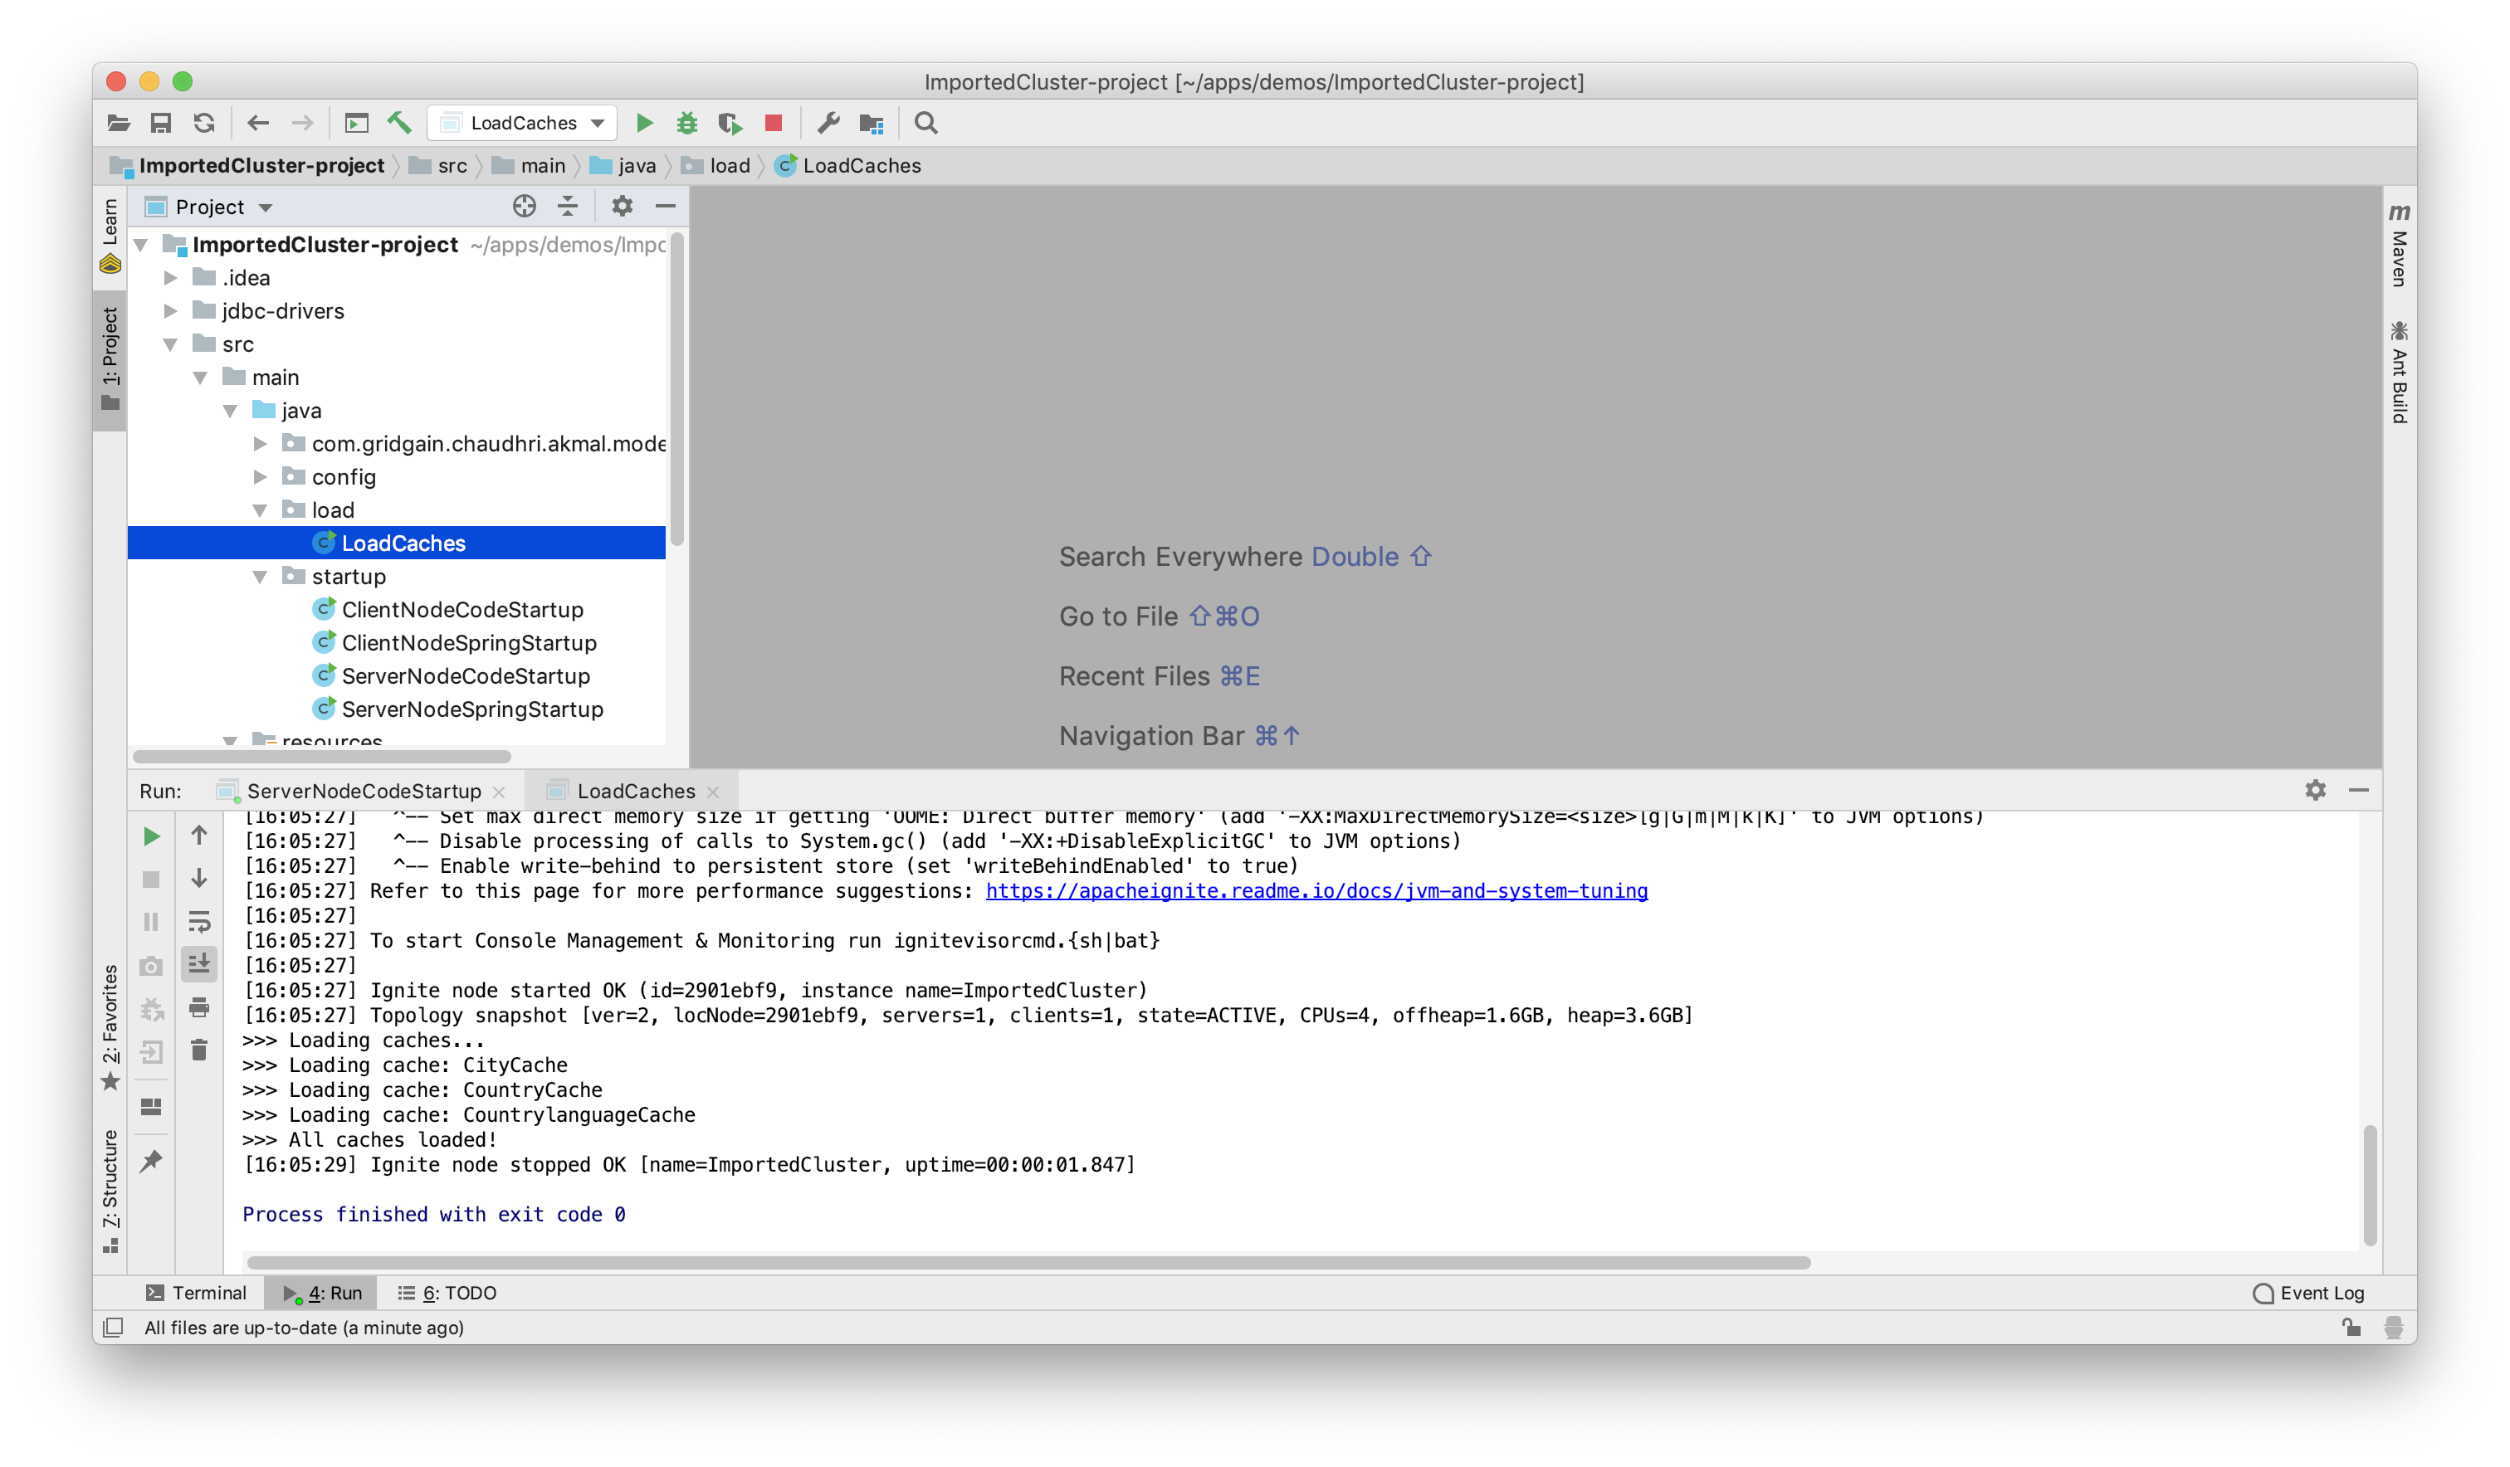Click the Project Structure folder icon
Screen dimensions: 2510x1467
point(872,123)
